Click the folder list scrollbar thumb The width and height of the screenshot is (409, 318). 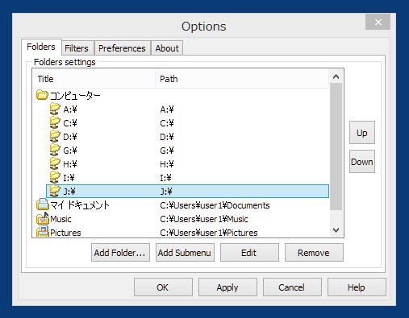click(336, 147)
